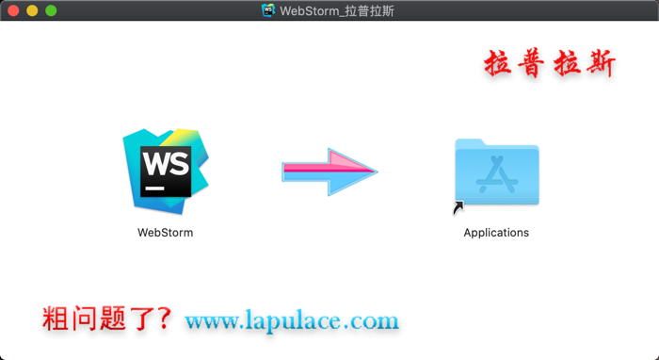Image resolution: width=659 pixels, height=360 pixels.
Task: Close the installer window with red button
Action: click(13, 10)
